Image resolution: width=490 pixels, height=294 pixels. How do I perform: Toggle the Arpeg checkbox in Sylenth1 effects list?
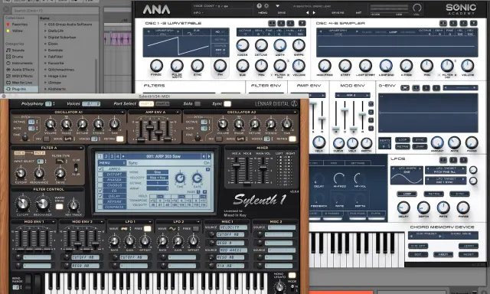[x=100, y=169]
